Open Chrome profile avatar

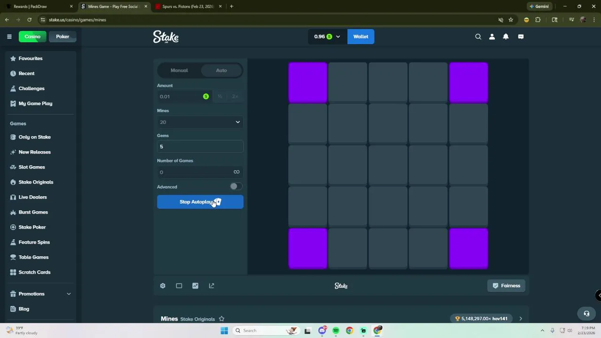click(583, 20)
